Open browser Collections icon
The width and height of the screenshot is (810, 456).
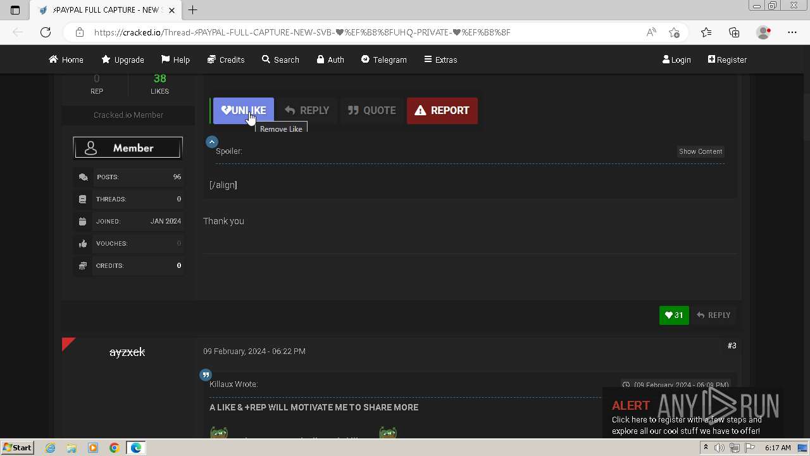coord(734,32)
